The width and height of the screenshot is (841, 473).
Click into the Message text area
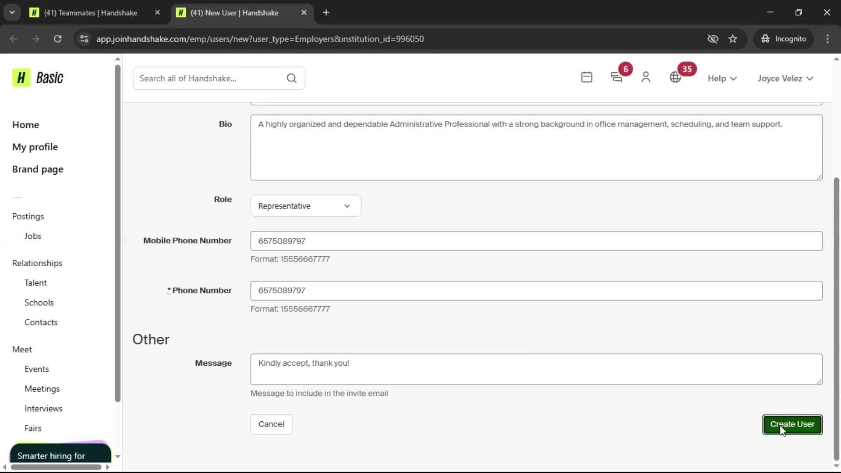click(536, 369)
